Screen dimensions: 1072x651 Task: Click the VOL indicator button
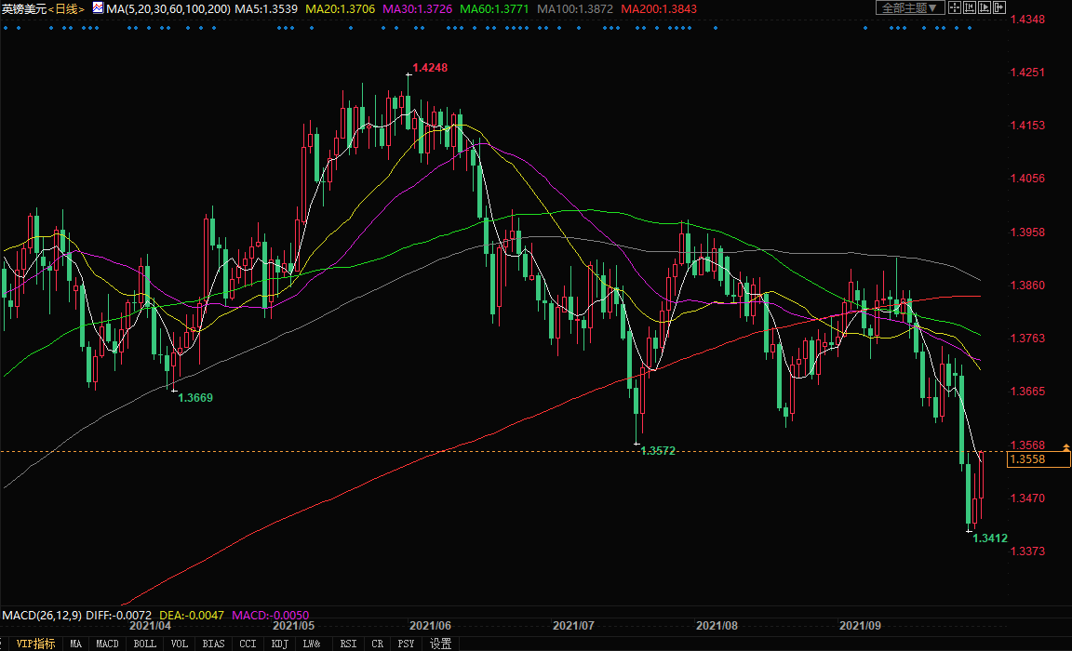coord(180,644)
